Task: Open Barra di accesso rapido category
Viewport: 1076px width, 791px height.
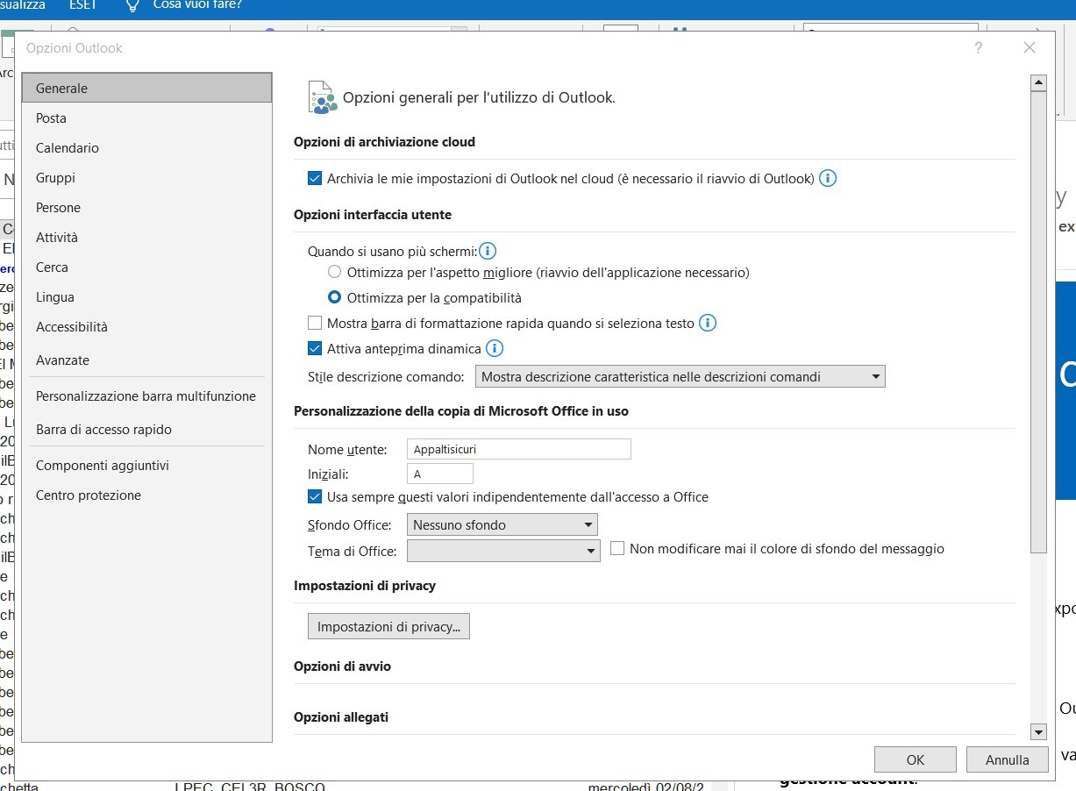Action: tap(147, 430)
